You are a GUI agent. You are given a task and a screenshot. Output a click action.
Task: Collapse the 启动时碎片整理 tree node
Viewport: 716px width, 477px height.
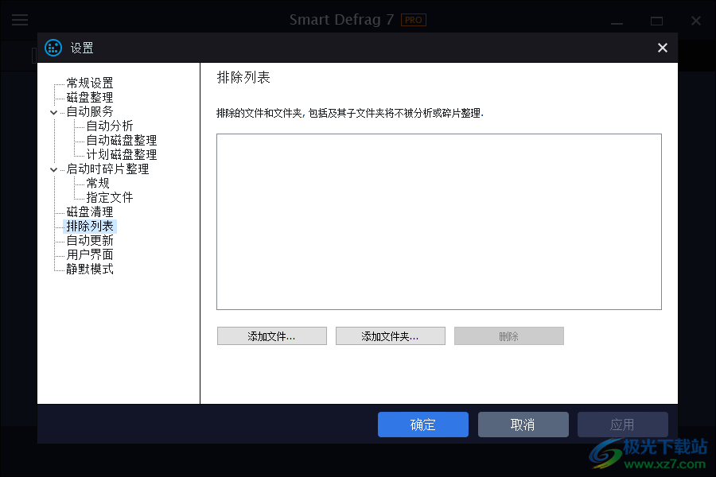pos(54,169)
